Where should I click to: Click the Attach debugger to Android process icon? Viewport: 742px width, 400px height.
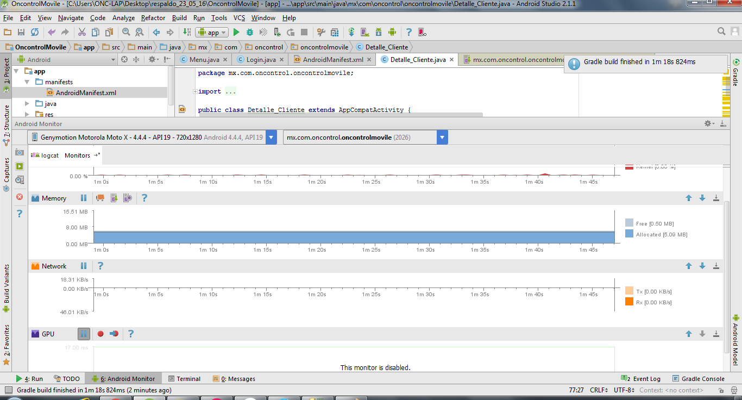point(277,33)
